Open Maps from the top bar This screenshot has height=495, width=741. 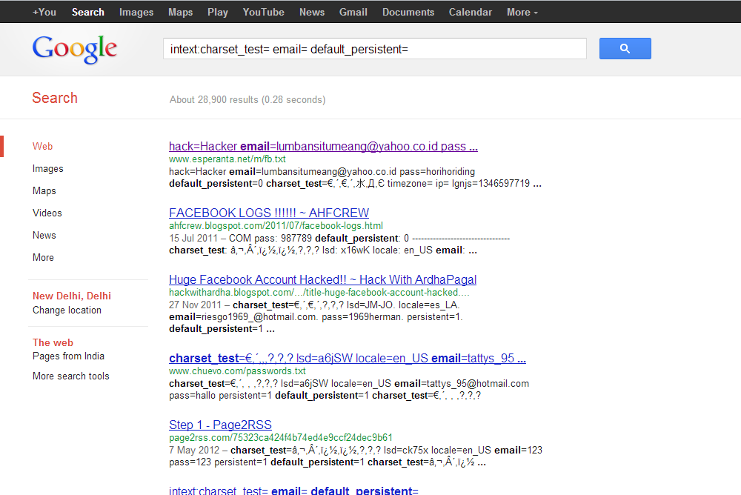[181, 13]
